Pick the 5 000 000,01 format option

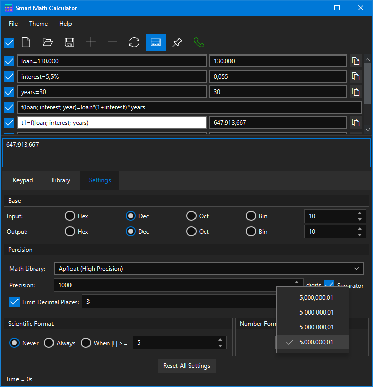pyautogui.click(x=316, y=327)
